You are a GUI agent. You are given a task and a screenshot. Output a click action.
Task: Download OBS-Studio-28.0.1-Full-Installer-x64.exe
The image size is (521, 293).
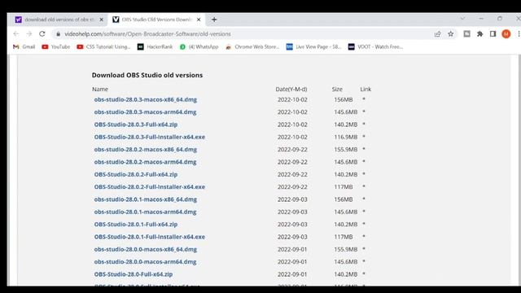click(x=150, y=237)
